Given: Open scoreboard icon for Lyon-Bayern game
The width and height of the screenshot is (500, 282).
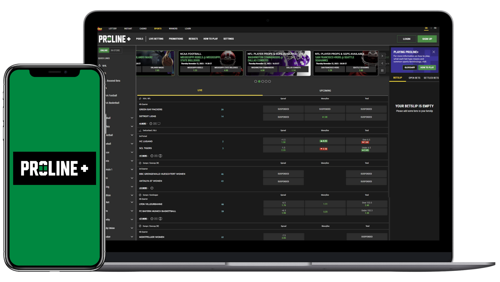Looking at the screenshot, I should click(156, 219).
